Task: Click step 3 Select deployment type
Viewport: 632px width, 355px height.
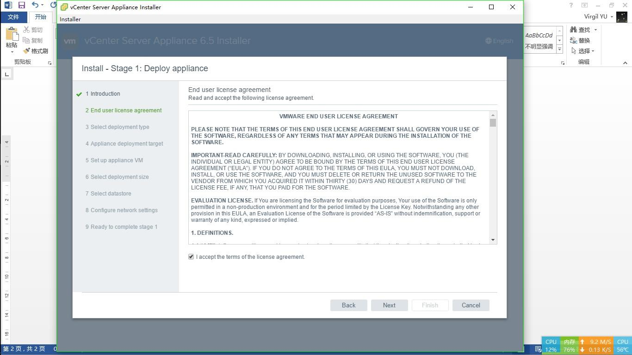Action: (117, 127)
